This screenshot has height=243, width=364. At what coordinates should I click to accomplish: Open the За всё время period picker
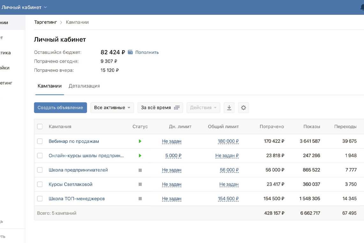click(160, 108)
